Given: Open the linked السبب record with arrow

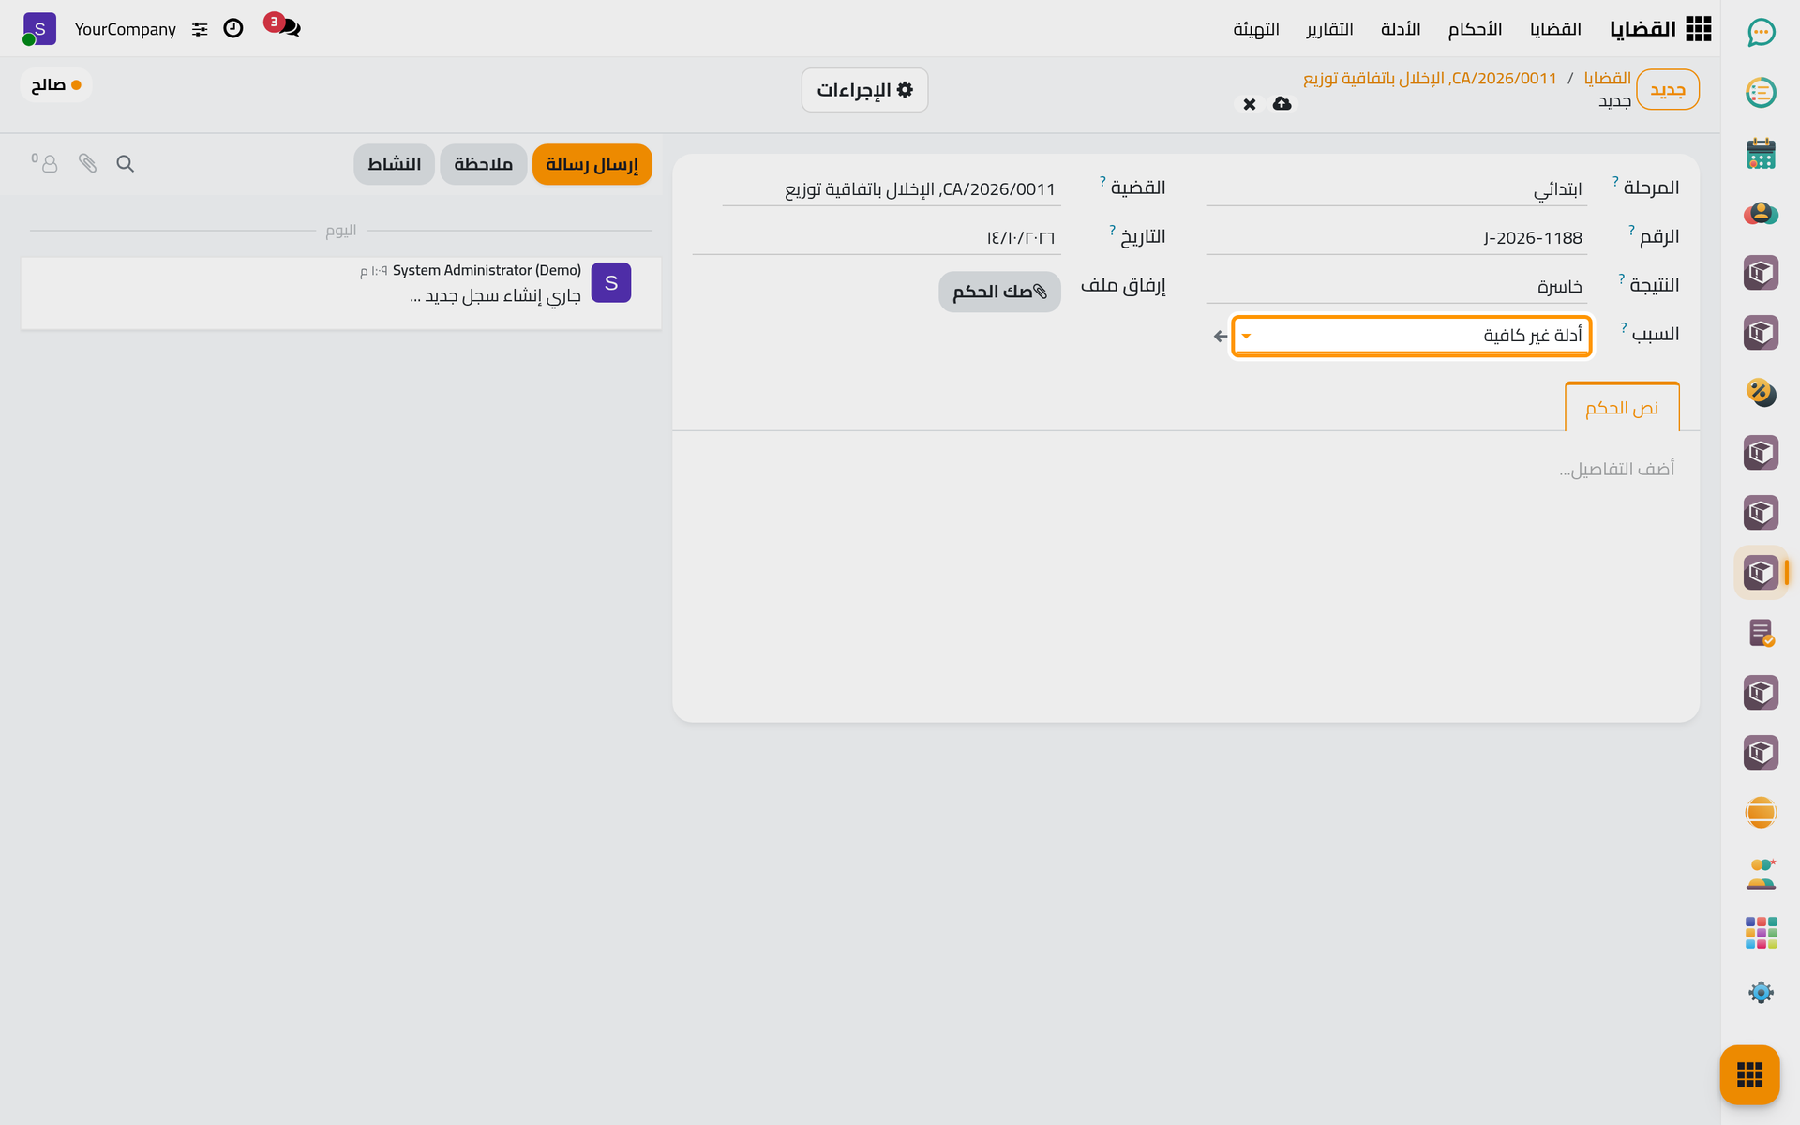Looking at the screenshot, I should point(1220,336).
